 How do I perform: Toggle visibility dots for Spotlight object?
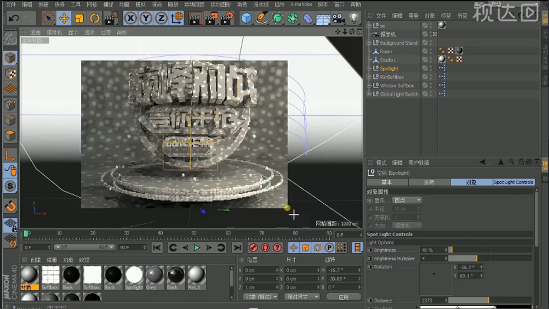click(x=431, y=68)
